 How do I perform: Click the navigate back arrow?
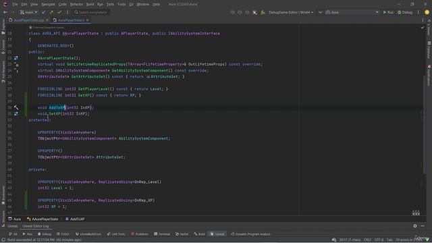tap(5, 12)
